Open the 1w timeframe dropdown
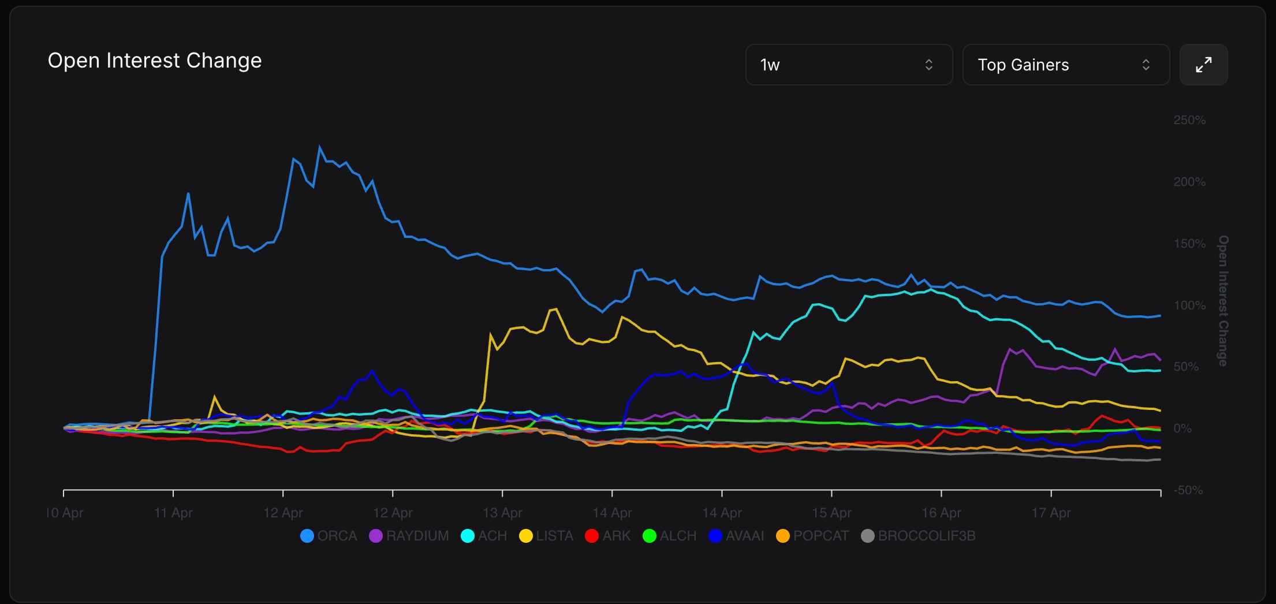 click(848, 65)
